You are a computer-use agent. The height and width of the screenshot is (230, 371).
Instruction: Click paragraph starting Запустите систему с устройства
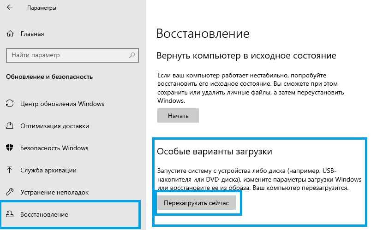coord(259,179)
